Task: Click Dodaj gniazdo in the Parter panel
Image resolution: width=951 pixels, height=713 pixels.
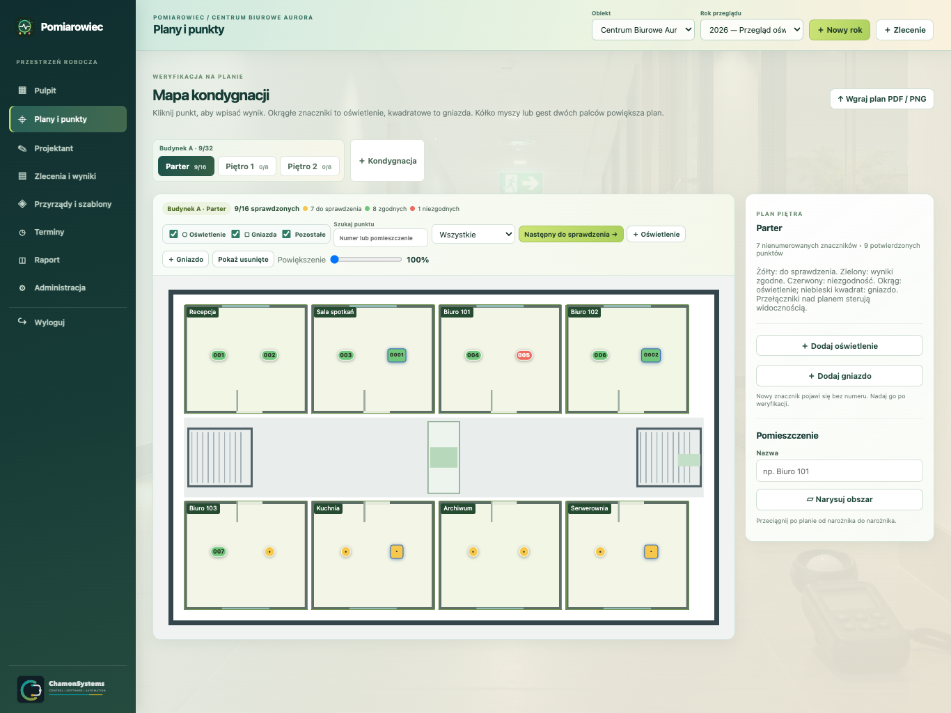Action: (840, 376)
